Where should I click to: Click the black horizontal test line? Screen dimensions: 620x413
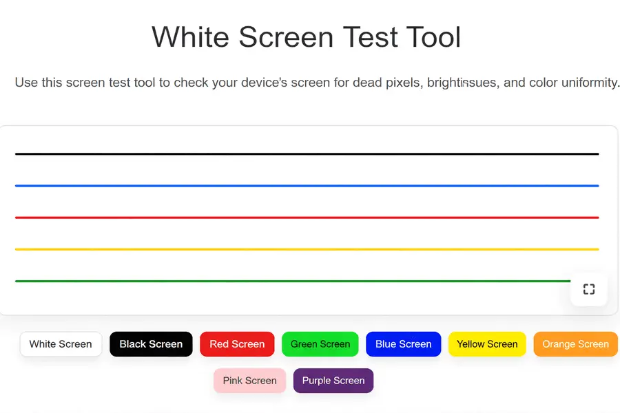pos(307,153)
